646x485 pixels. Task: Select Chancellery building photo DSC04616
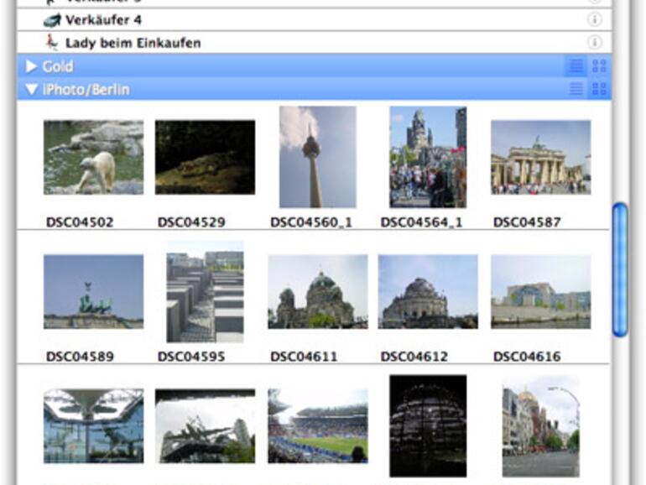click(541, 292)
